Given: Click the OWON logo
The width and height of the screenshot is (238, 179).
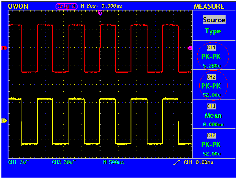Looking at the screenshot, I should click(x=18, y=7).
